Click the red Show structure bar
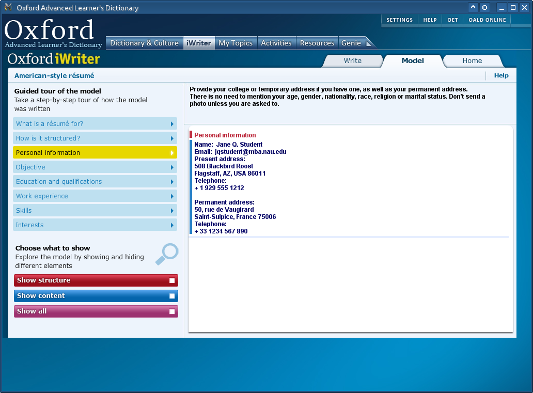 pyautogui.click(x=96, y=280)
